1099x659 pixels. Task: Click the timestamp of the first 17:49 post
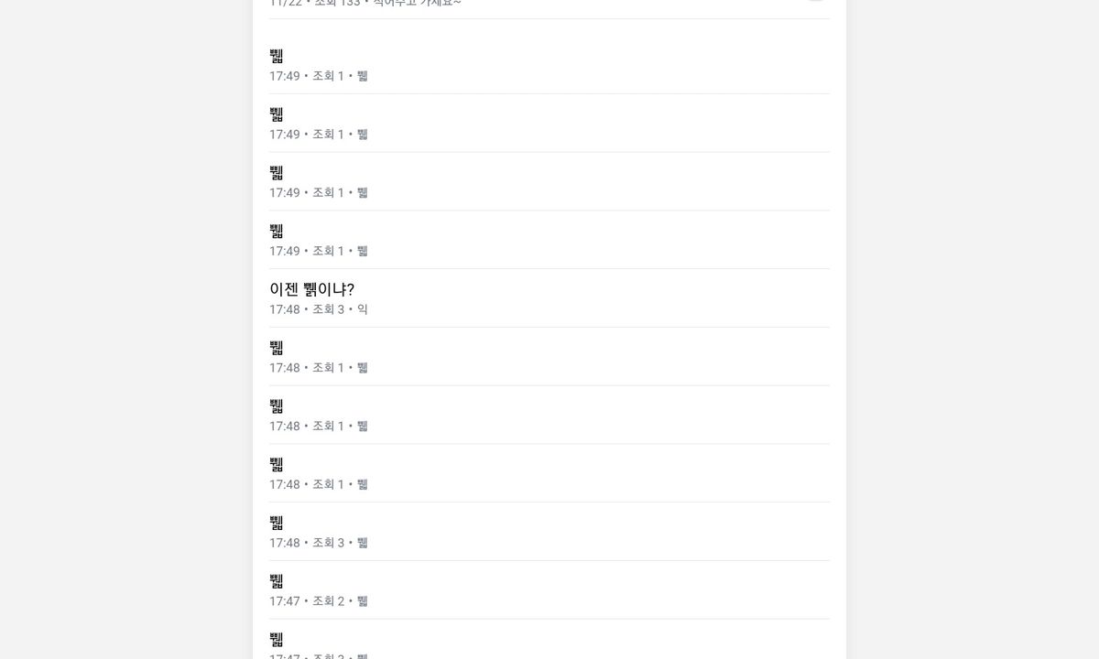pyautogui.click(x=284, y=76)
